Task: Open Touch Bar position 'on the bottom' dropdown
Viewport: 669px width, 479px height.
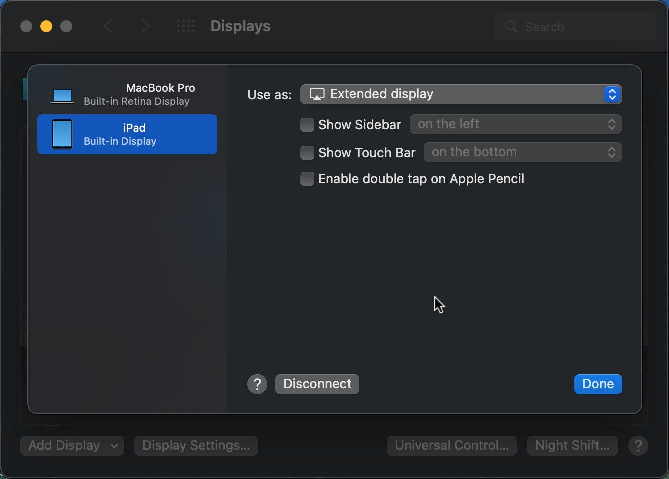Action: (522, 152)
